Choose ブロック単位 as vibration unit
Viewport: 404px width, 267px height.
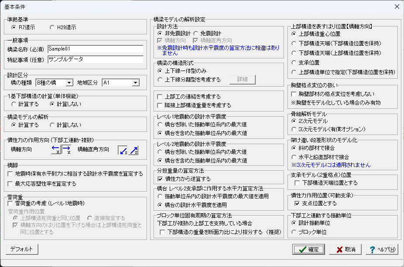(x=294, y=232)
